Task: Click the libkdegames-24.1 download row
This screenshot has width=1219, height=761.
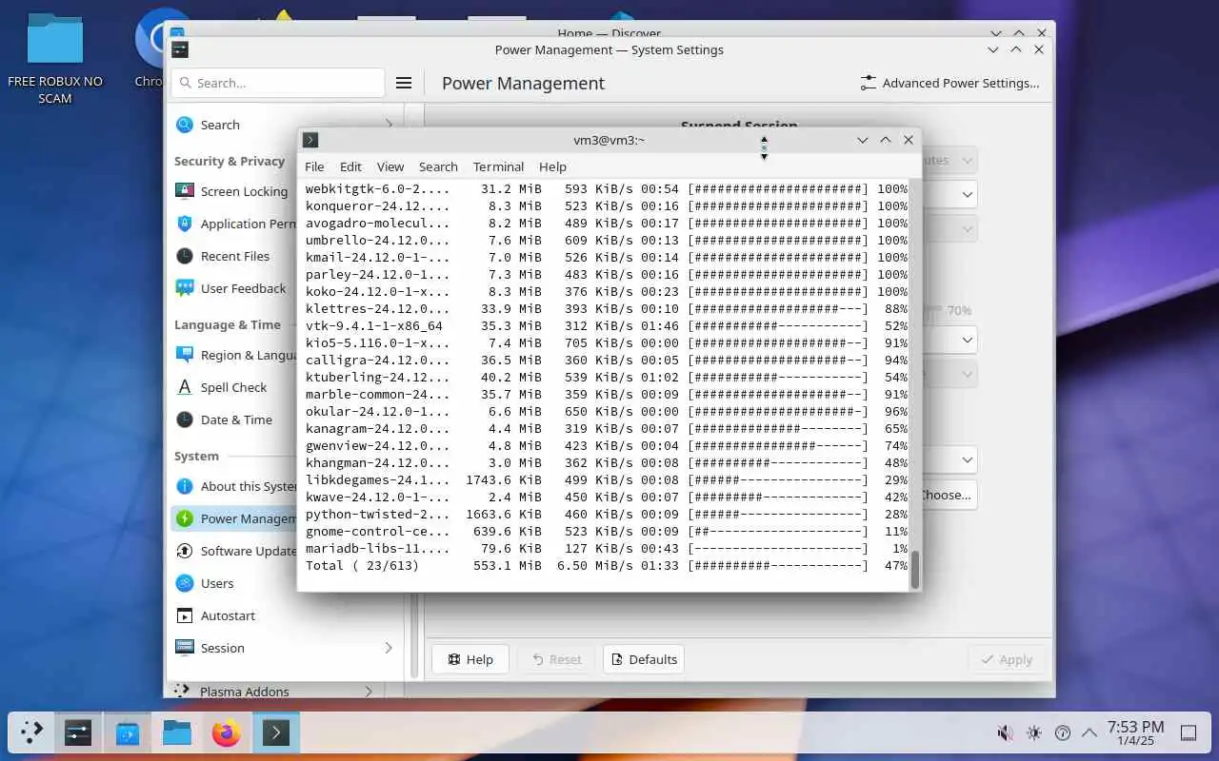Action: coord(606,479)
